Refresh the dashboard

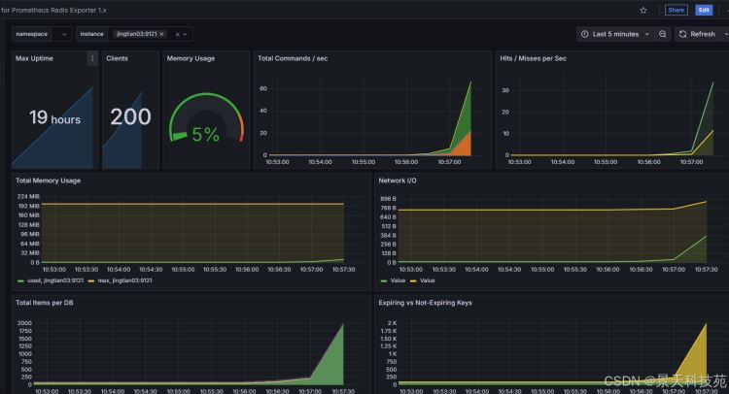click(x=697, y=34)
